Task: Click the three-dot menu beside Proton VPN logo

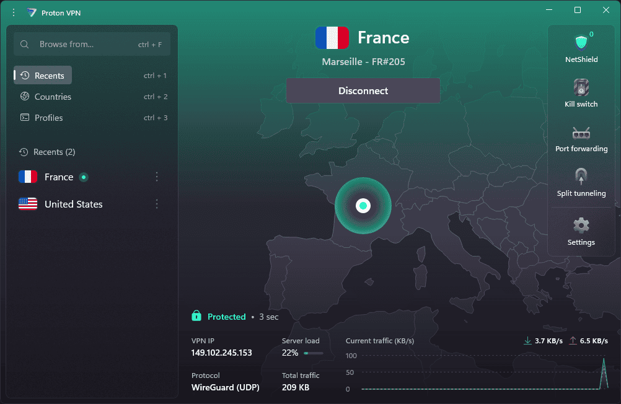Action: click(x=14, y=12)
